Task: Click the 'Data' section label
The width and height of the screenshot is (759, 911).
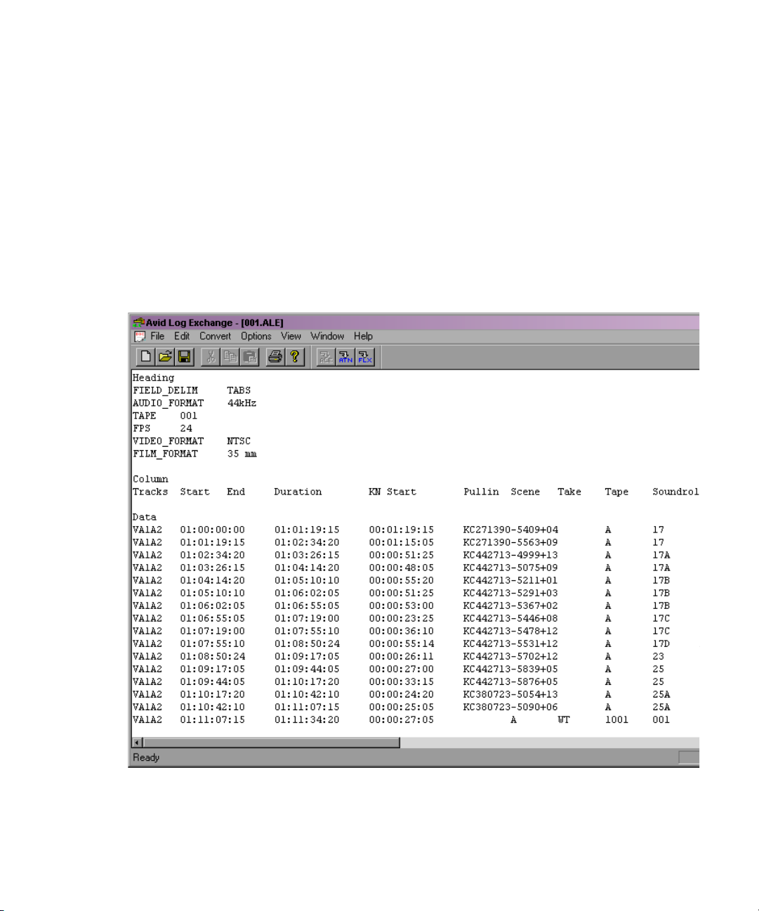Action: (145, 517)
